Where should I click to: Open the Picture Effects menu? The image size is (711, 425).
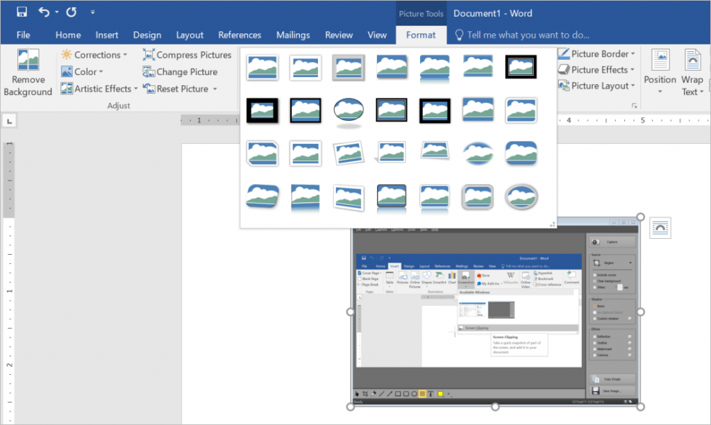click(x=599, y=69)
